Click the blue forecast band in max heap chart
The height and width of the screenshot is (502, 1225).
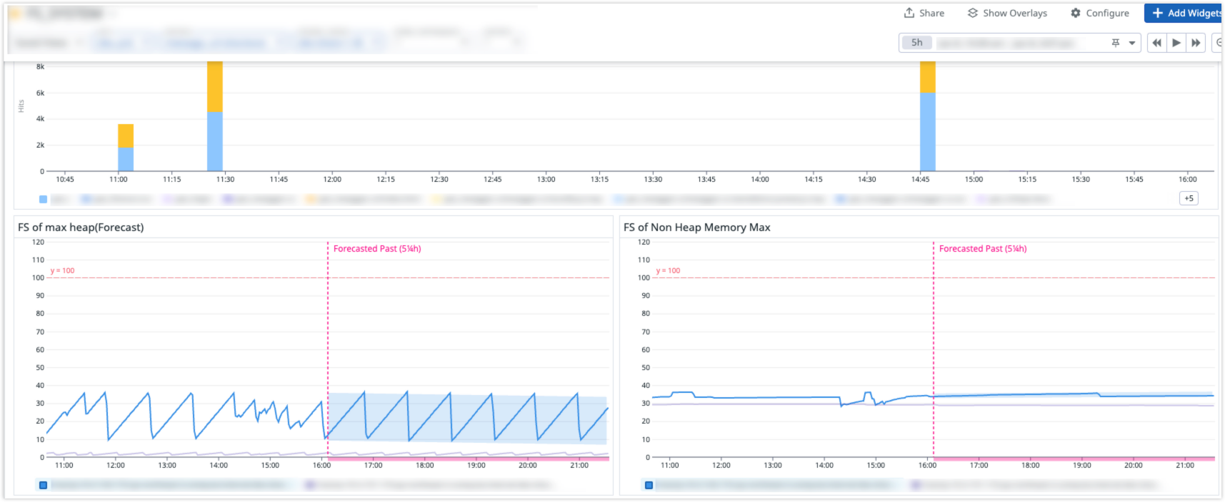click(x=468, y=417)
